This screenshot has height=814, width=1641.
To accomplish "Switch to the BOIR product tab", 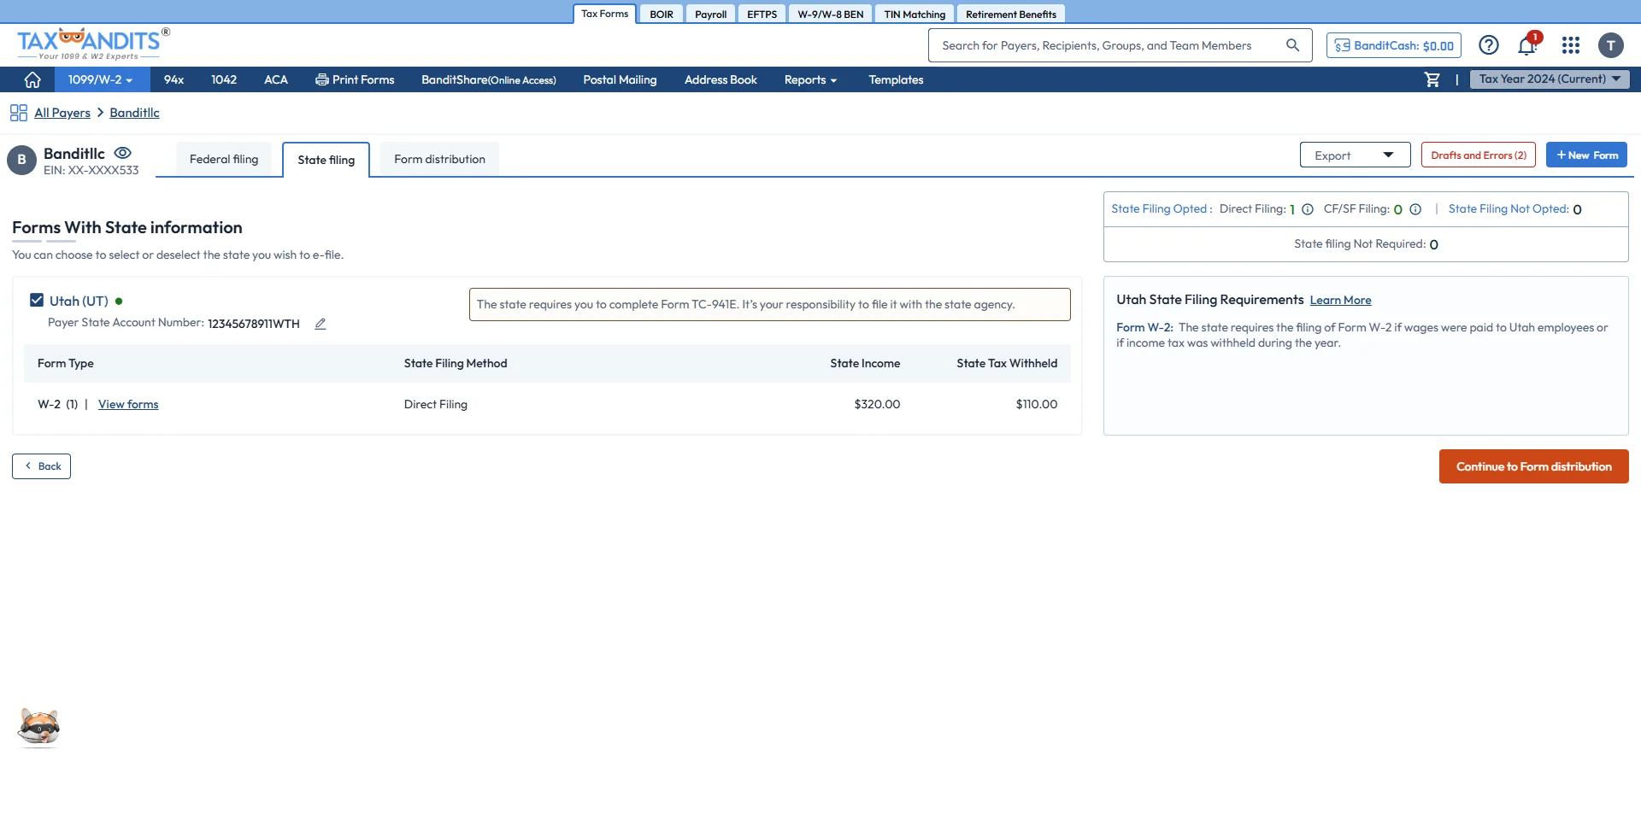I will (x=662, y=14).
